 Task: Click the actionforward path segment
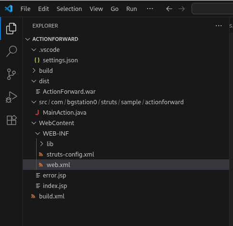tap(164, 102)
